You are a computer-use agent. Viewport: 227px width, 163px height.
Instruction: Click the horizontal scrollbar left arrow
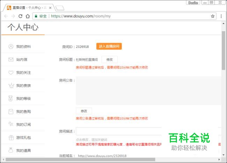pos(3,159)
